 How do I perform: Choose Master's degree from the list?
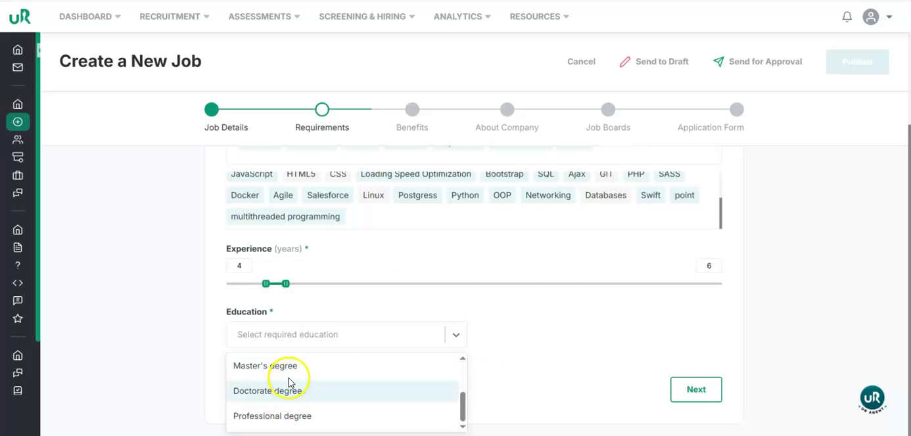265,366
